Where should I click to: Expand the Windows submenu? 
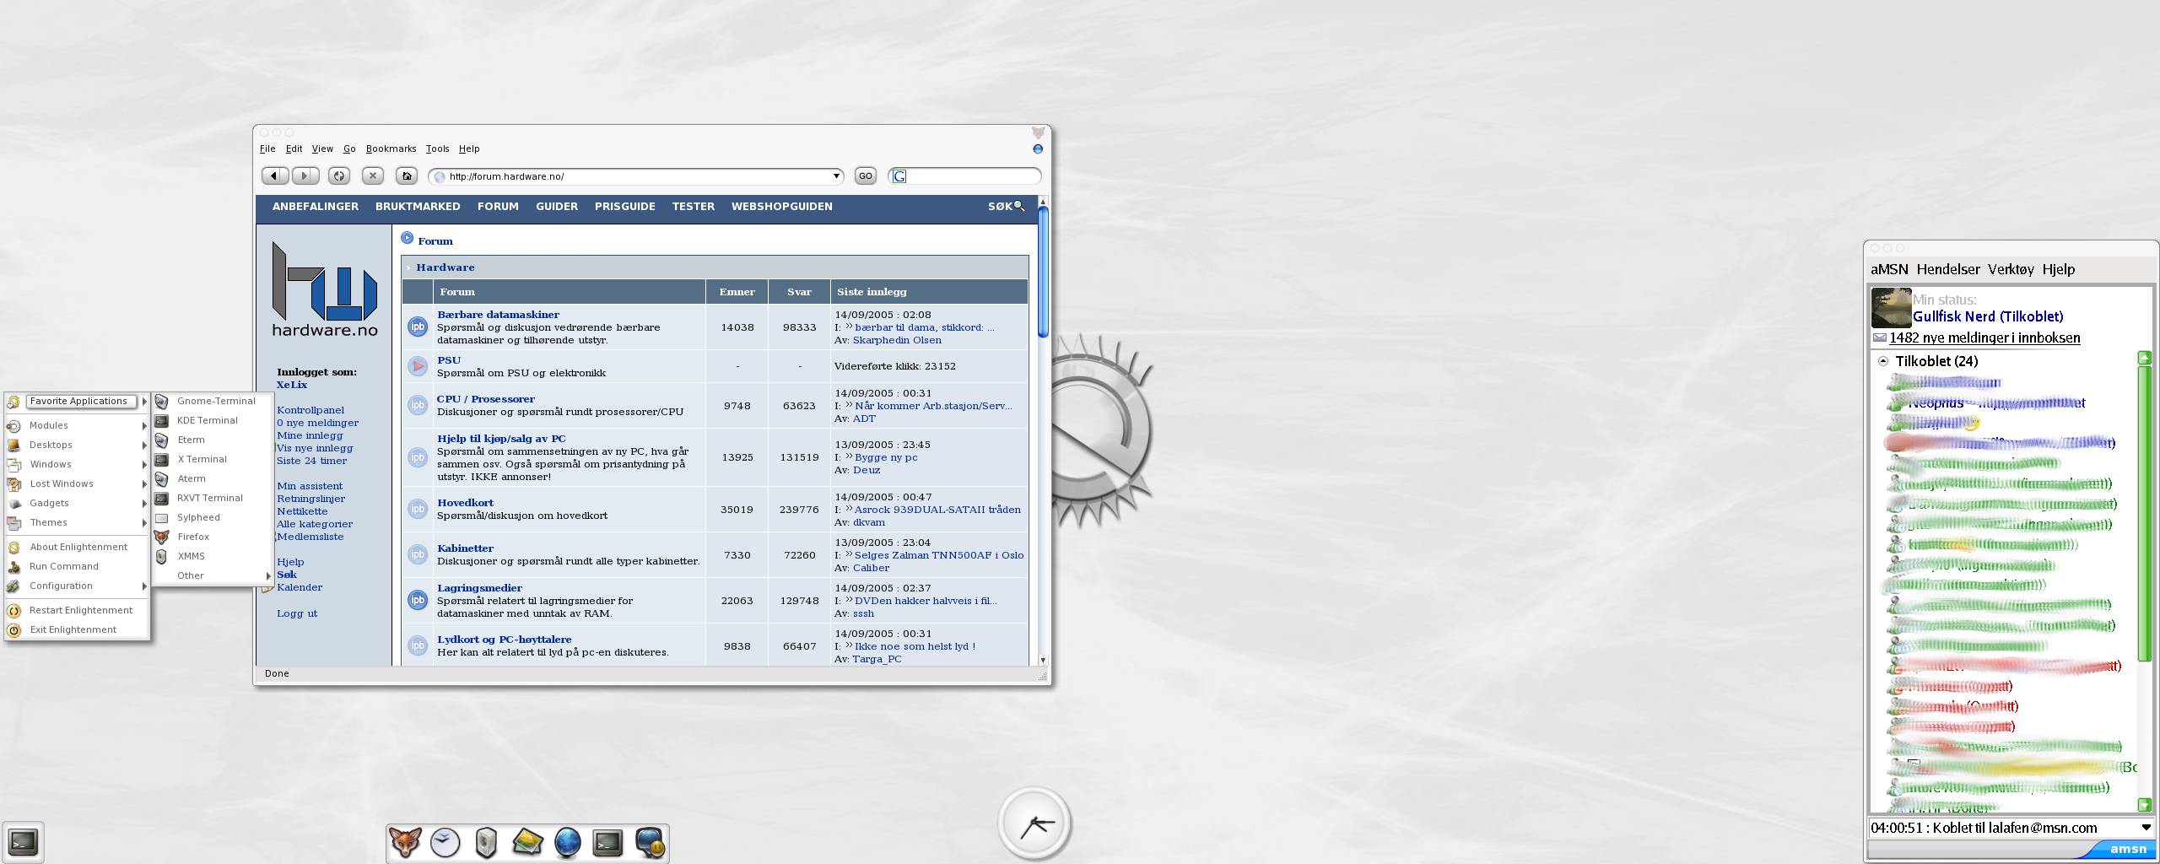[x=78, y=464]
